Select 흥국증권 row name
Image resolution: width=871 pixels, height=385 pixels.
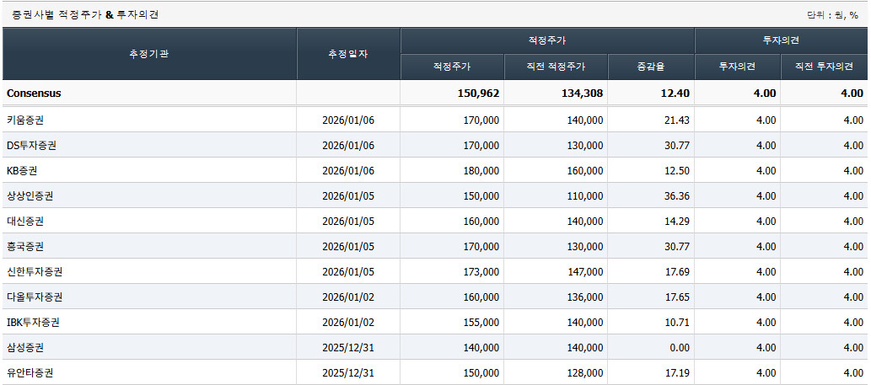[x=25, y=246]
